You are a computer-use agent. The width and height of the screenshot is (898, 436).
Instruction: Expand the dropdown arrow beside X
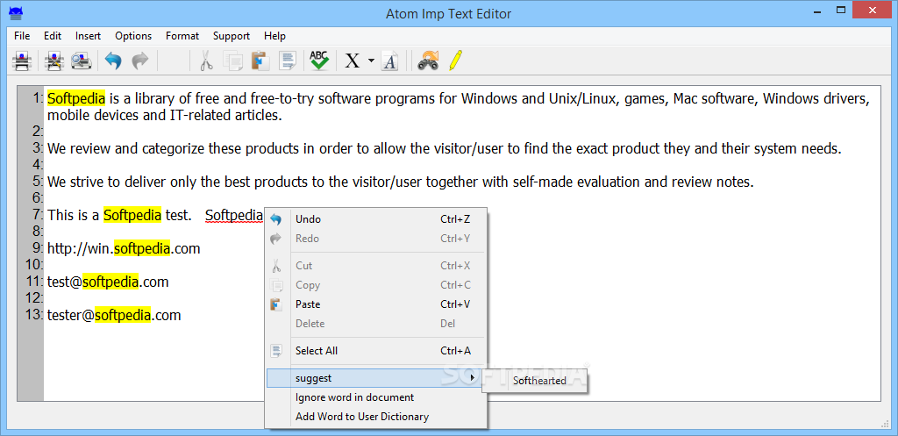[371, 61]
